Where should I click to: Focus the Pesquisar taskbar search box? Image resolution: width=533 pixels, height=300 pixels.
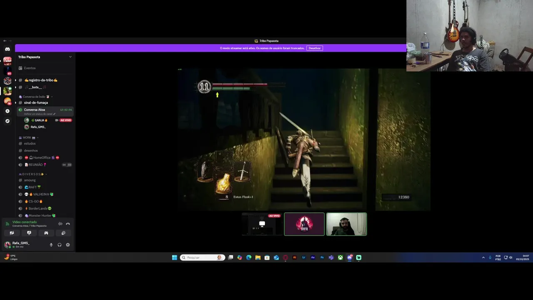point(203,257)
